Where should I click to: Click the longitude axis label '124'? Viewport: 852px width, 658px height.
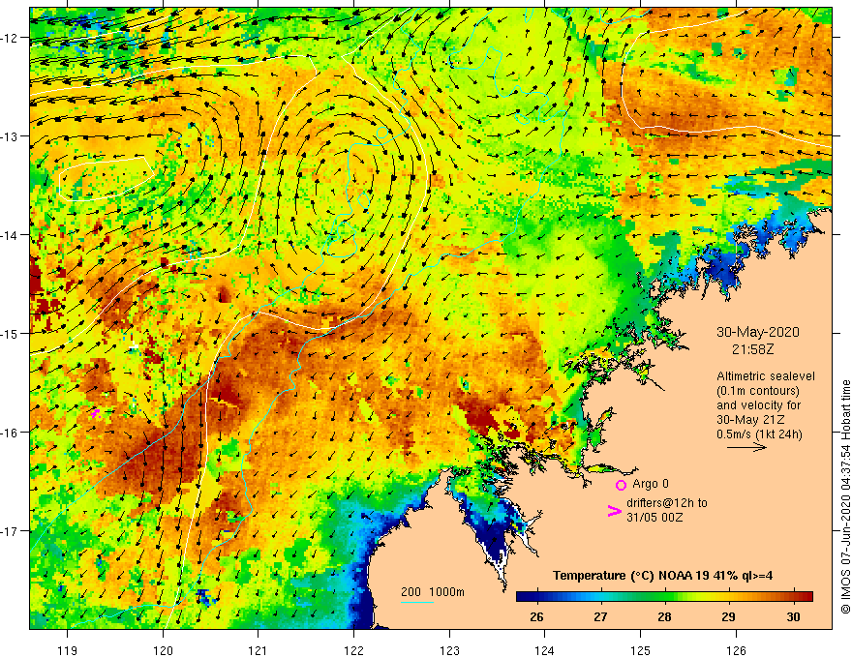545,650
